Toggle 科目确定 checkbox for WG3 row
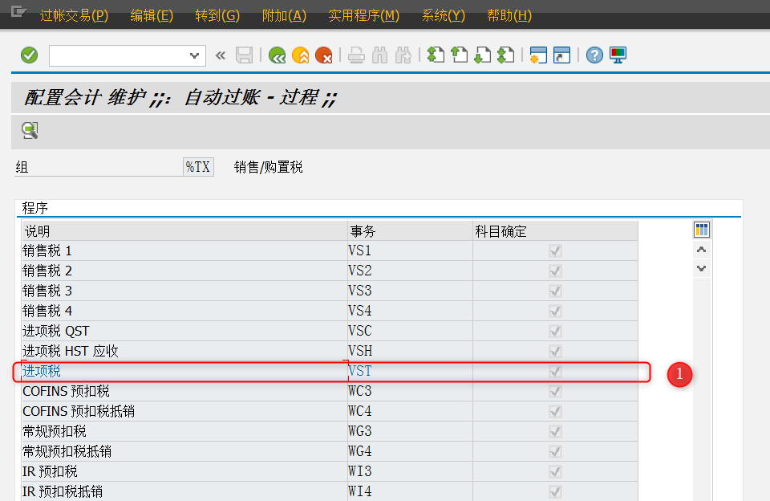Screen dimensions: 770x501 [555, 431]
